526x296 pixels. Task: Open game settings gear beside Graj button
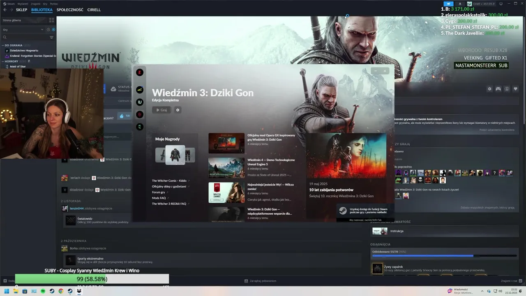point(178,110)
